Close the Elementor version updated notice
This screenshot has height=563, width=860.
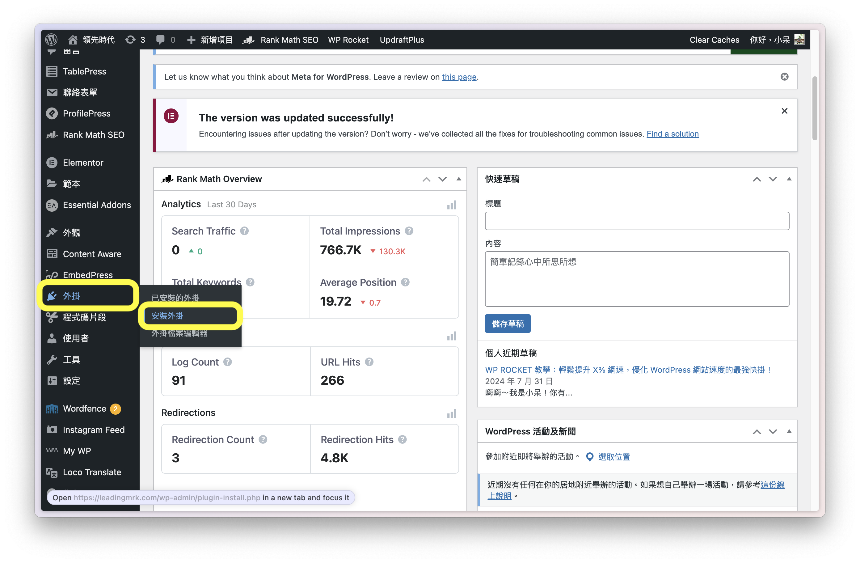784,111
